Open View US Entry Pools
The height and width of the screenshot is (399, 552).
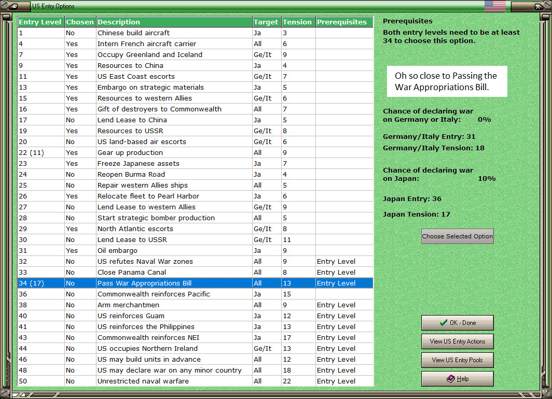[457, 360]
